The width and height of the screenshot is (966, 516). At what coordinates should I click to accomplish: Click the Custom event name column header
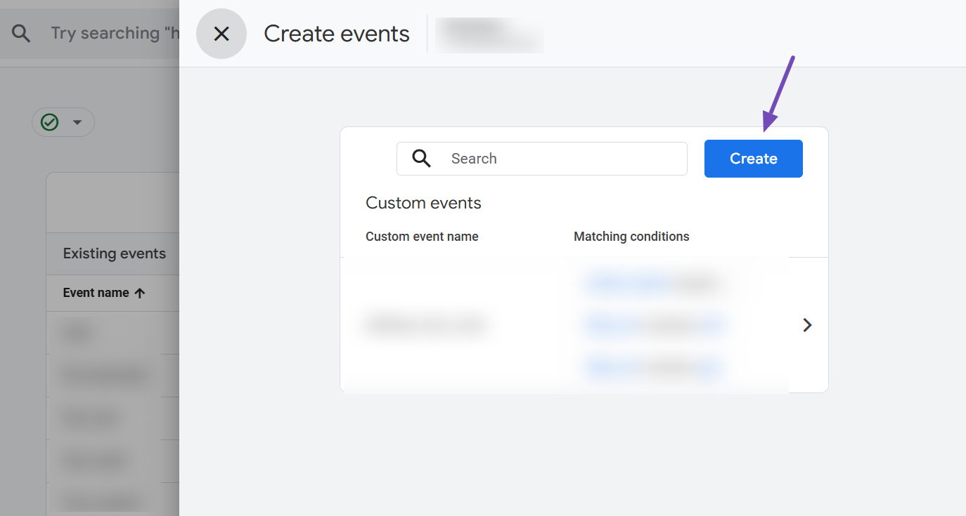pyautogui.click(x=422, y=237)
